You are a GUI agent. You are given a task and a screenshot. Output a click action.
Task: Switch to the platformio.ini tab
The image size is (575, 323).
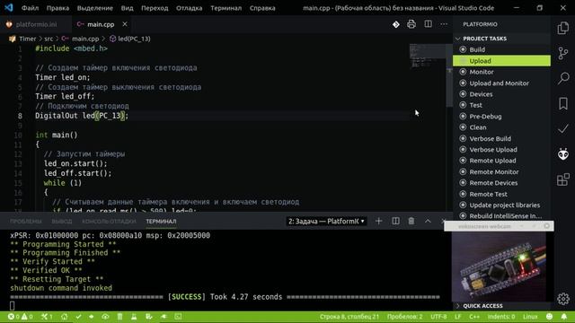pos(36,24)
